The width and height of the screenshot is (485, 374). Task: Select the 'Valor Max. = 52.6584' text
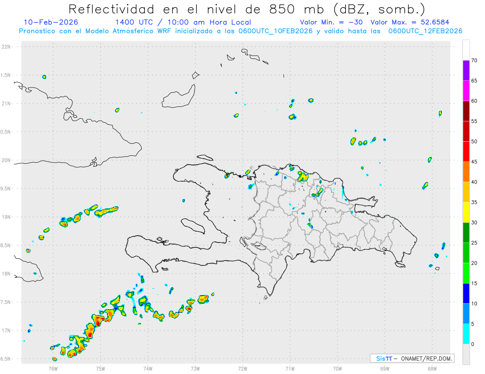pos(409,22)
